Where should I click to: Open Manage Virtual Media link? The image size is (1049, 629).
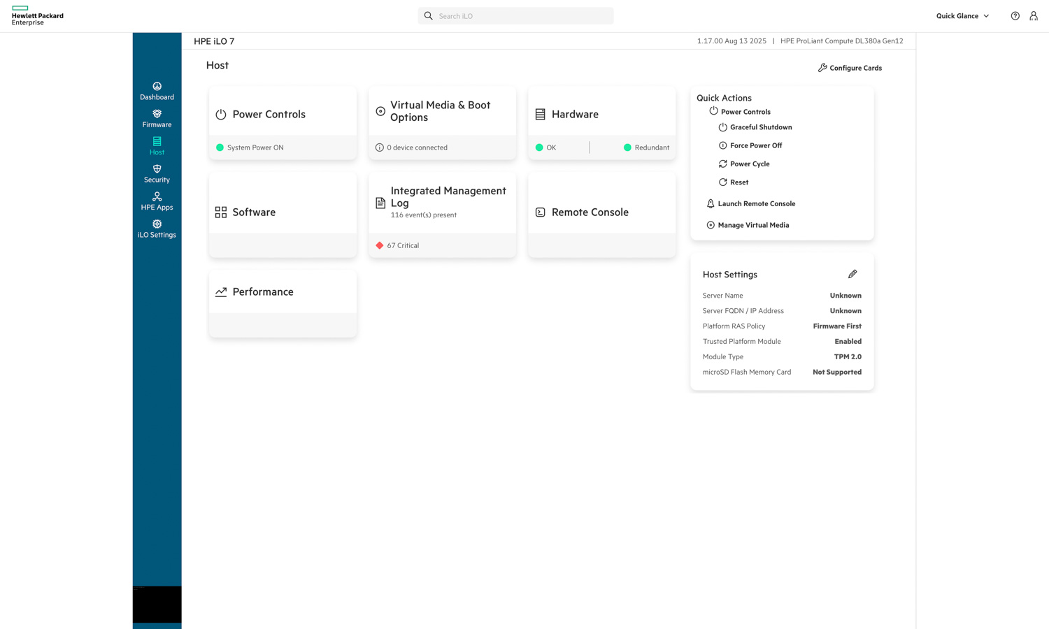click(x=752, y=225)
